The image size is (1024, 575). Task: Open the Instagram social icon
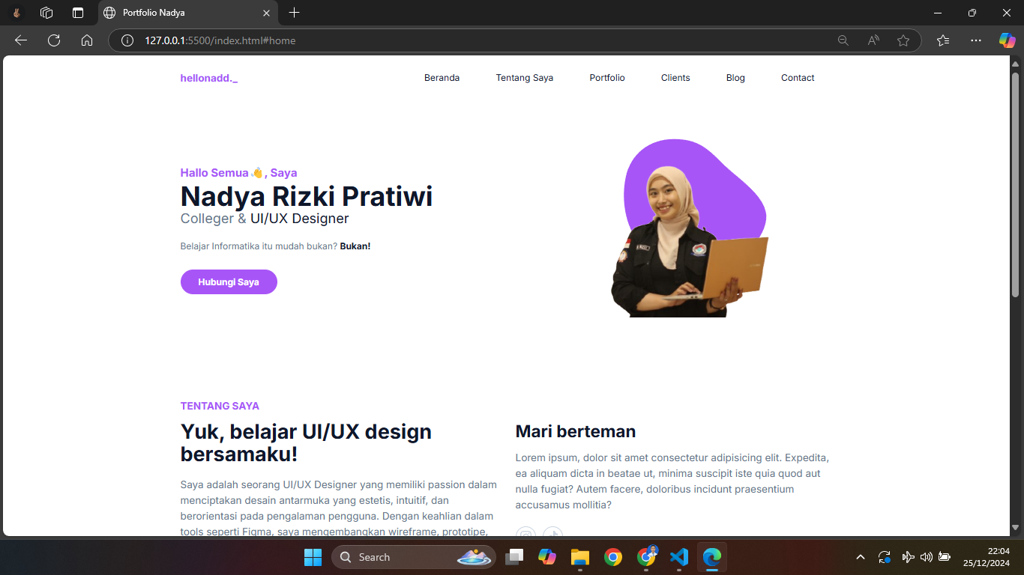[x=525, y=535]
